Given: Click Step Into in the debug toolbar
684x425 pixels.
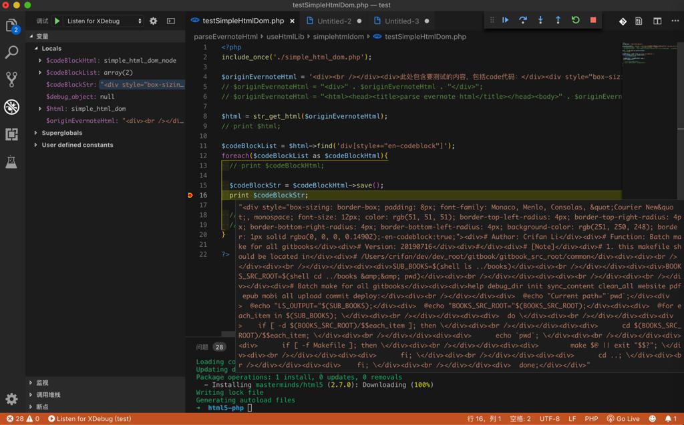Looking at the screenshot, I should [x=540, y=21].
